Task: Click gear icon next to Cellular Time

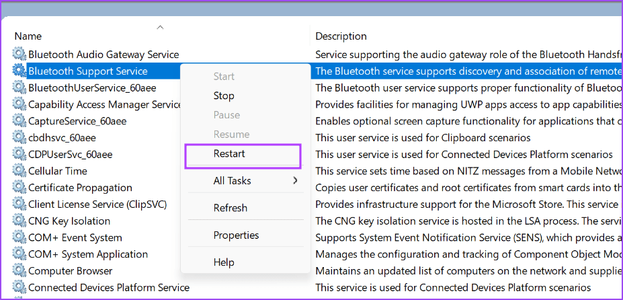Action: [x=19, y=171]
